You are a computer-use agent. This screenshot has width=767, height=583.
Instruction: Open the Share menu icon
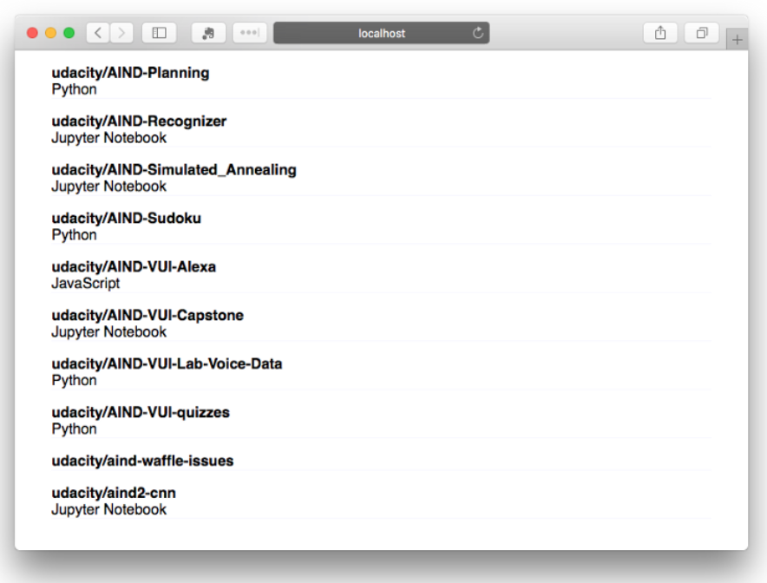click(660, 33)
